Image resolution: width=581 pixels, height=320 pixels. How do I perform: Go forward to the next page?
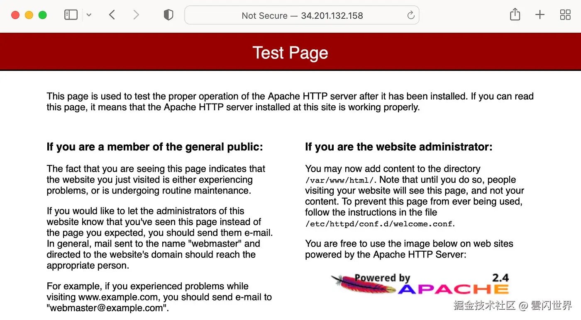tap(136, 15)
